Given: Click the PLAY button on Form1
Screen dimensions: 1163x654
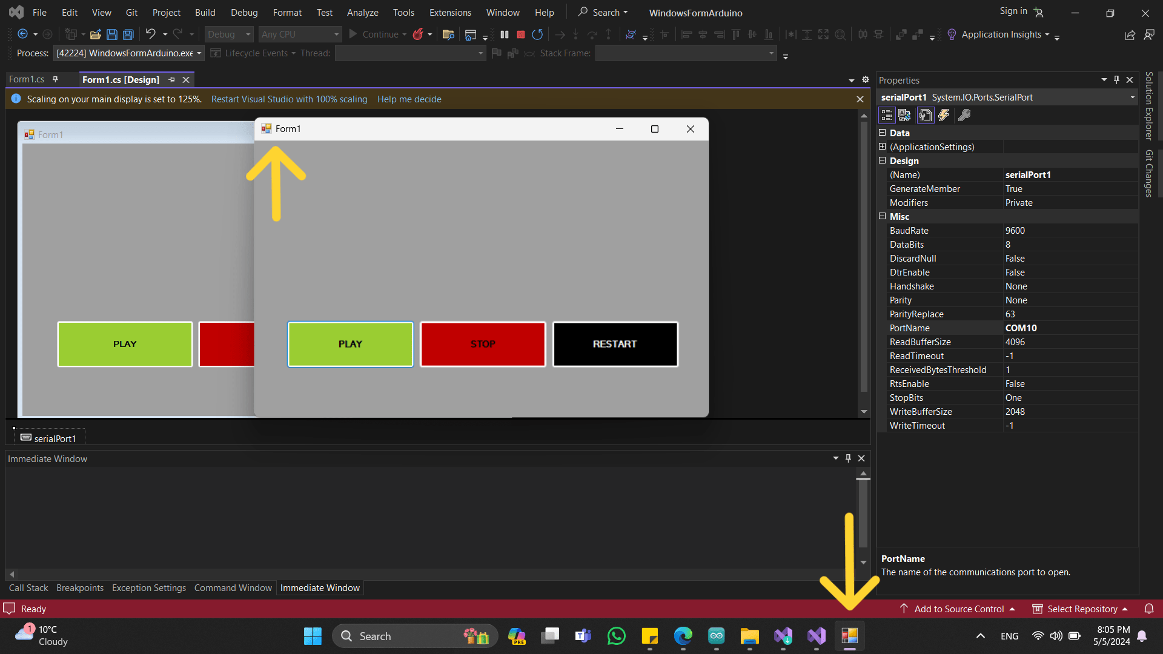Looking at the screenshot, I should (x=350, y=343).
